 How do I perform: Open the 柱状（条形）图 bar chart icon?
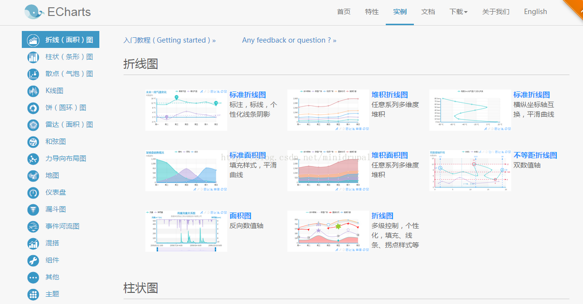coord(33,57)
